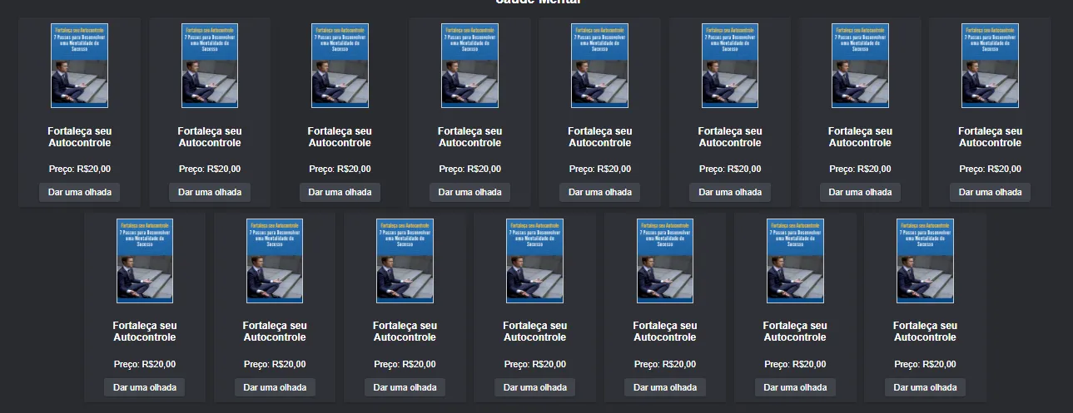Select book cover of sixth top-row card
The height and width of the screenshot is (413, 1073).
tap(730, 66)
